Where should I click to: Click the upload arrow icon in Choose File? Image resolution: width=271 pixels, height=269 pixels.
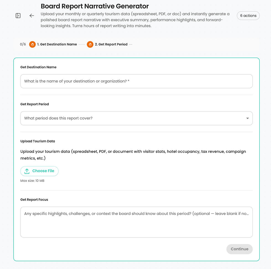27,171
